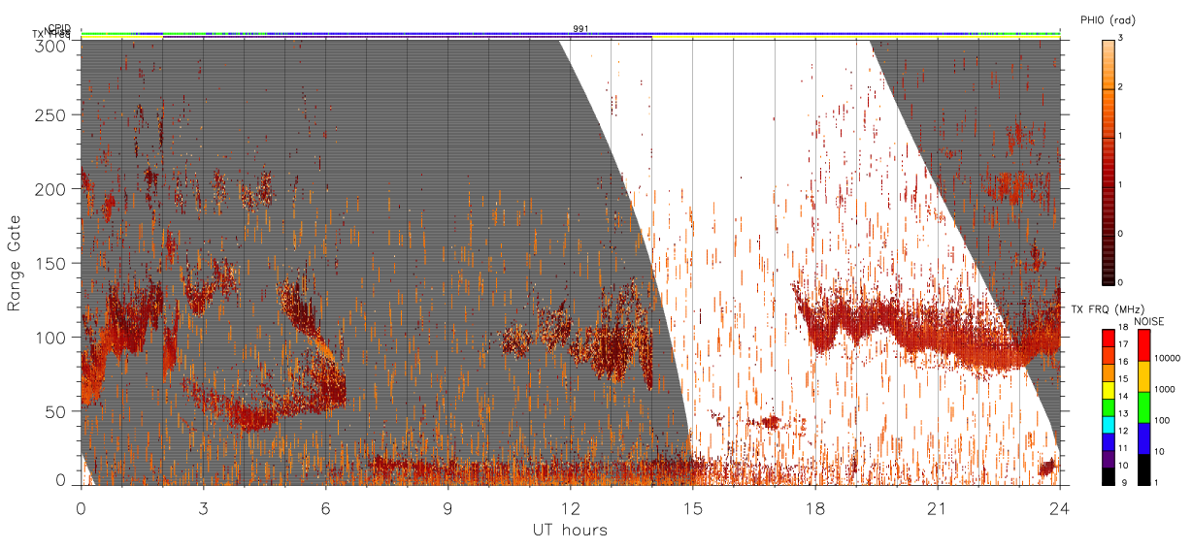1192x550 pixels.
Task: Click the x-axis tick label '15'
Action: tap(693, 507)
